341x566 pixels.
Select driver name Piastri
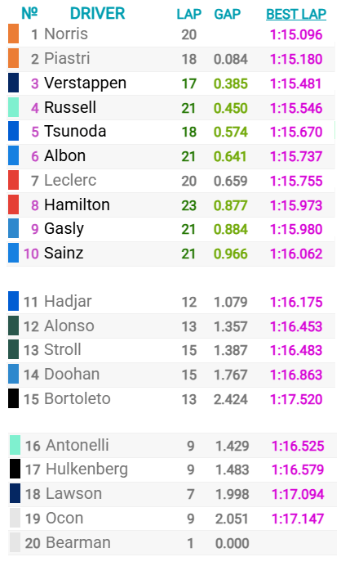67,58
